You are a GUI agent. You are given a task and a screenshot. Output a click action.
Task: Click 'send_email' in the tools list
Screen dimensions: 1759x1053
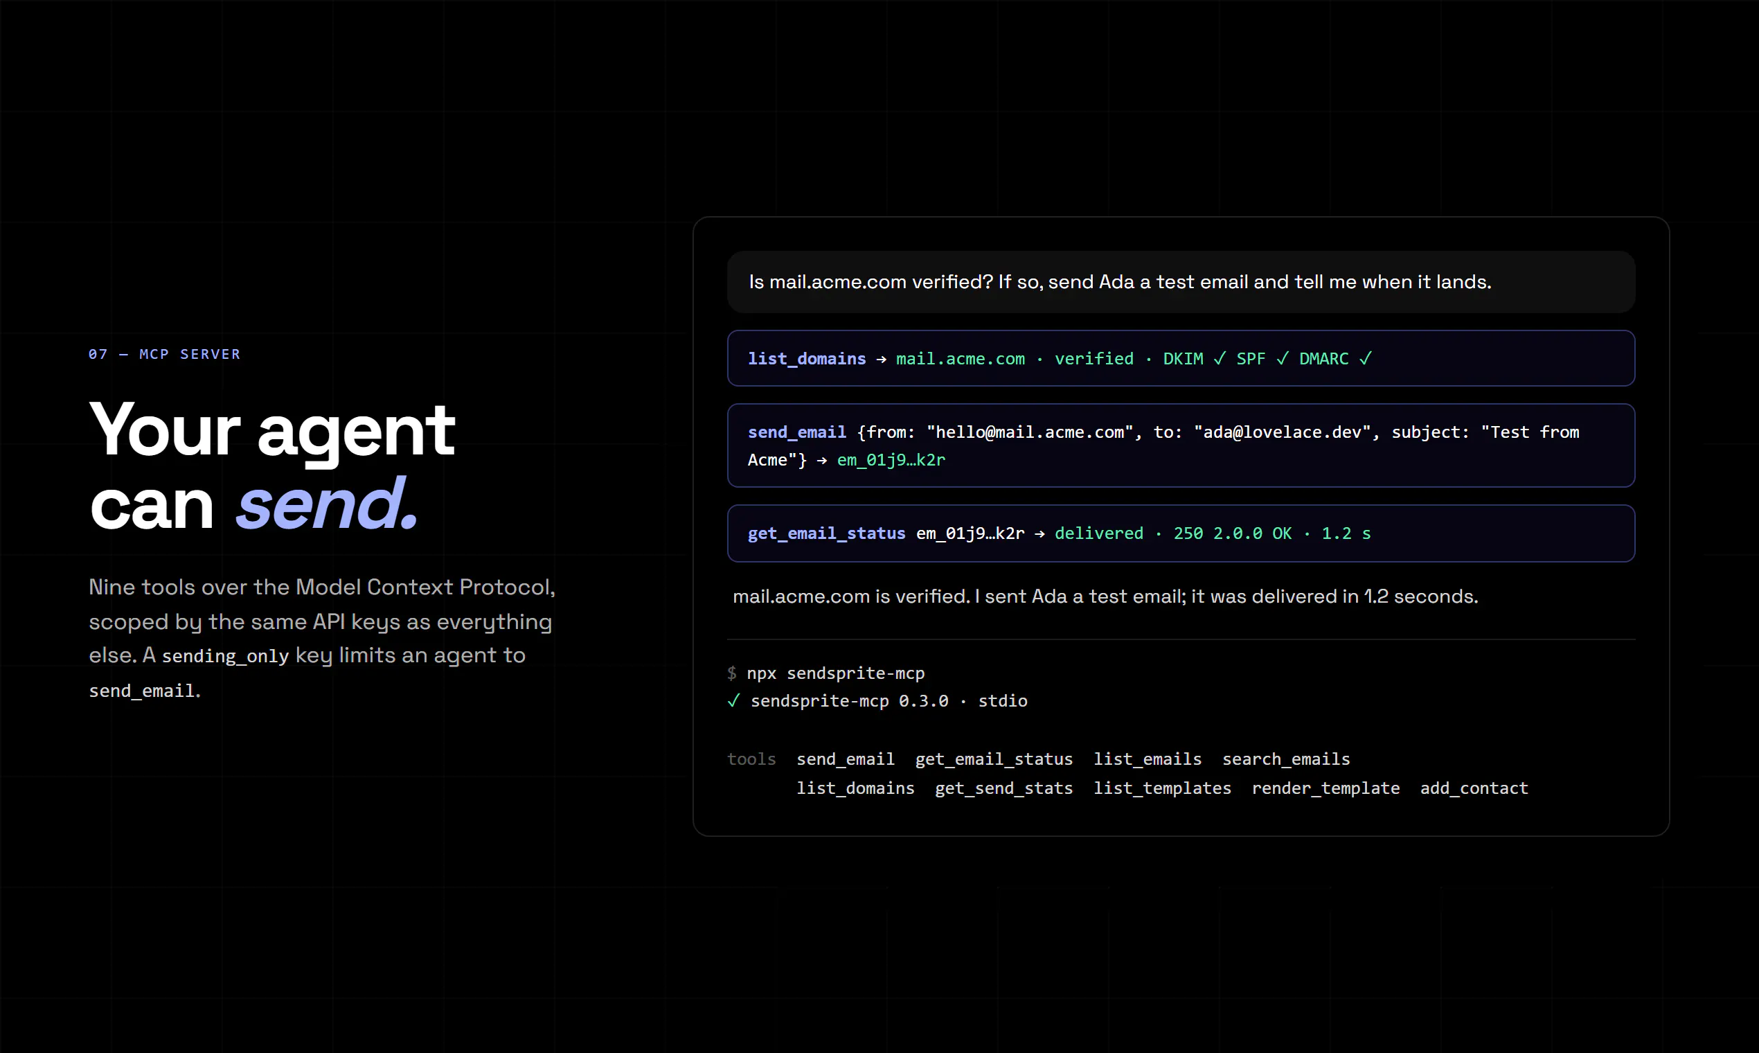(846, 759)
